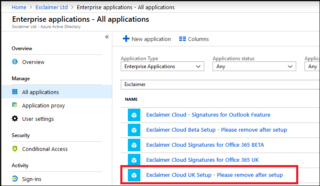Viewport: 320px width, 186px height.
Task: Open Exclaimer Cloud Signatures for Office 365 UK
Action: coord(201,160)
